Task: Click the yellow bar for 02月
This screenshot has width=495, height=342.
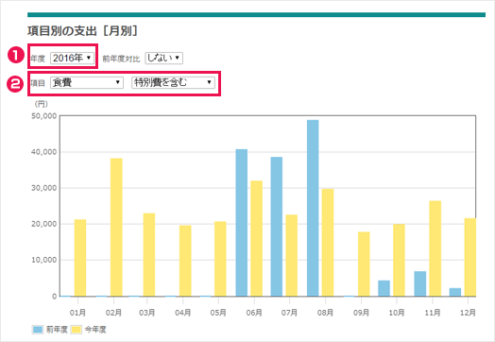Action: (x=116, y=227)
